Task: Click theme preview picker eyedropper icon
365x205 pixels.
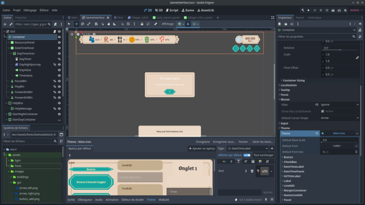Action: [70, 155]
